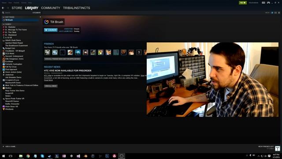Click the taskbar clock
282x159 pixels.
pyautogui.click(x=276, y=156)
